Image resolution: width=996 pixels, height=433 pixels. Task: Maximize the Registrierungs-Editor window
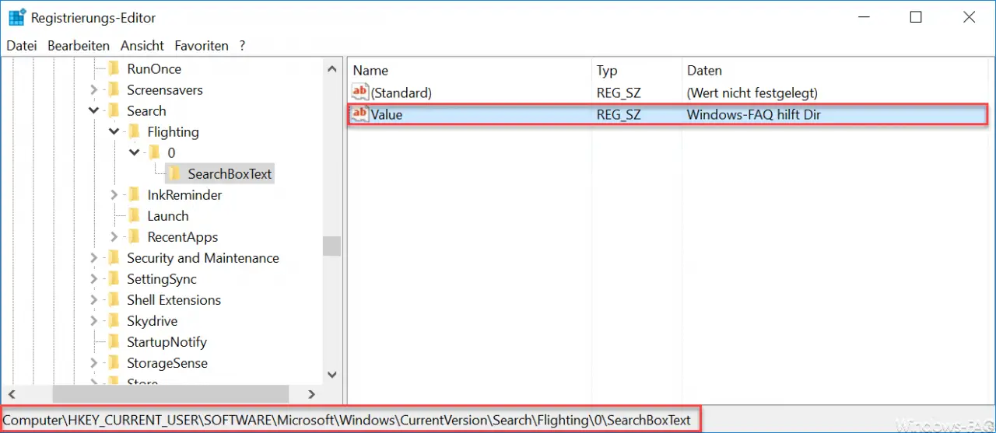[916, 17]
